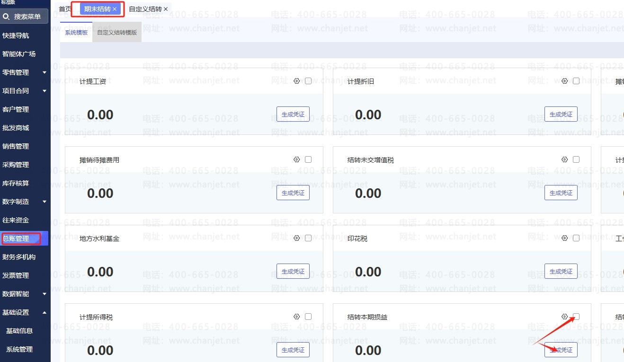Image resolution: width=624 pixels, height=362 pixels.
Task: Click 生成凭证 for 结转本期损益
Action: 561,350
